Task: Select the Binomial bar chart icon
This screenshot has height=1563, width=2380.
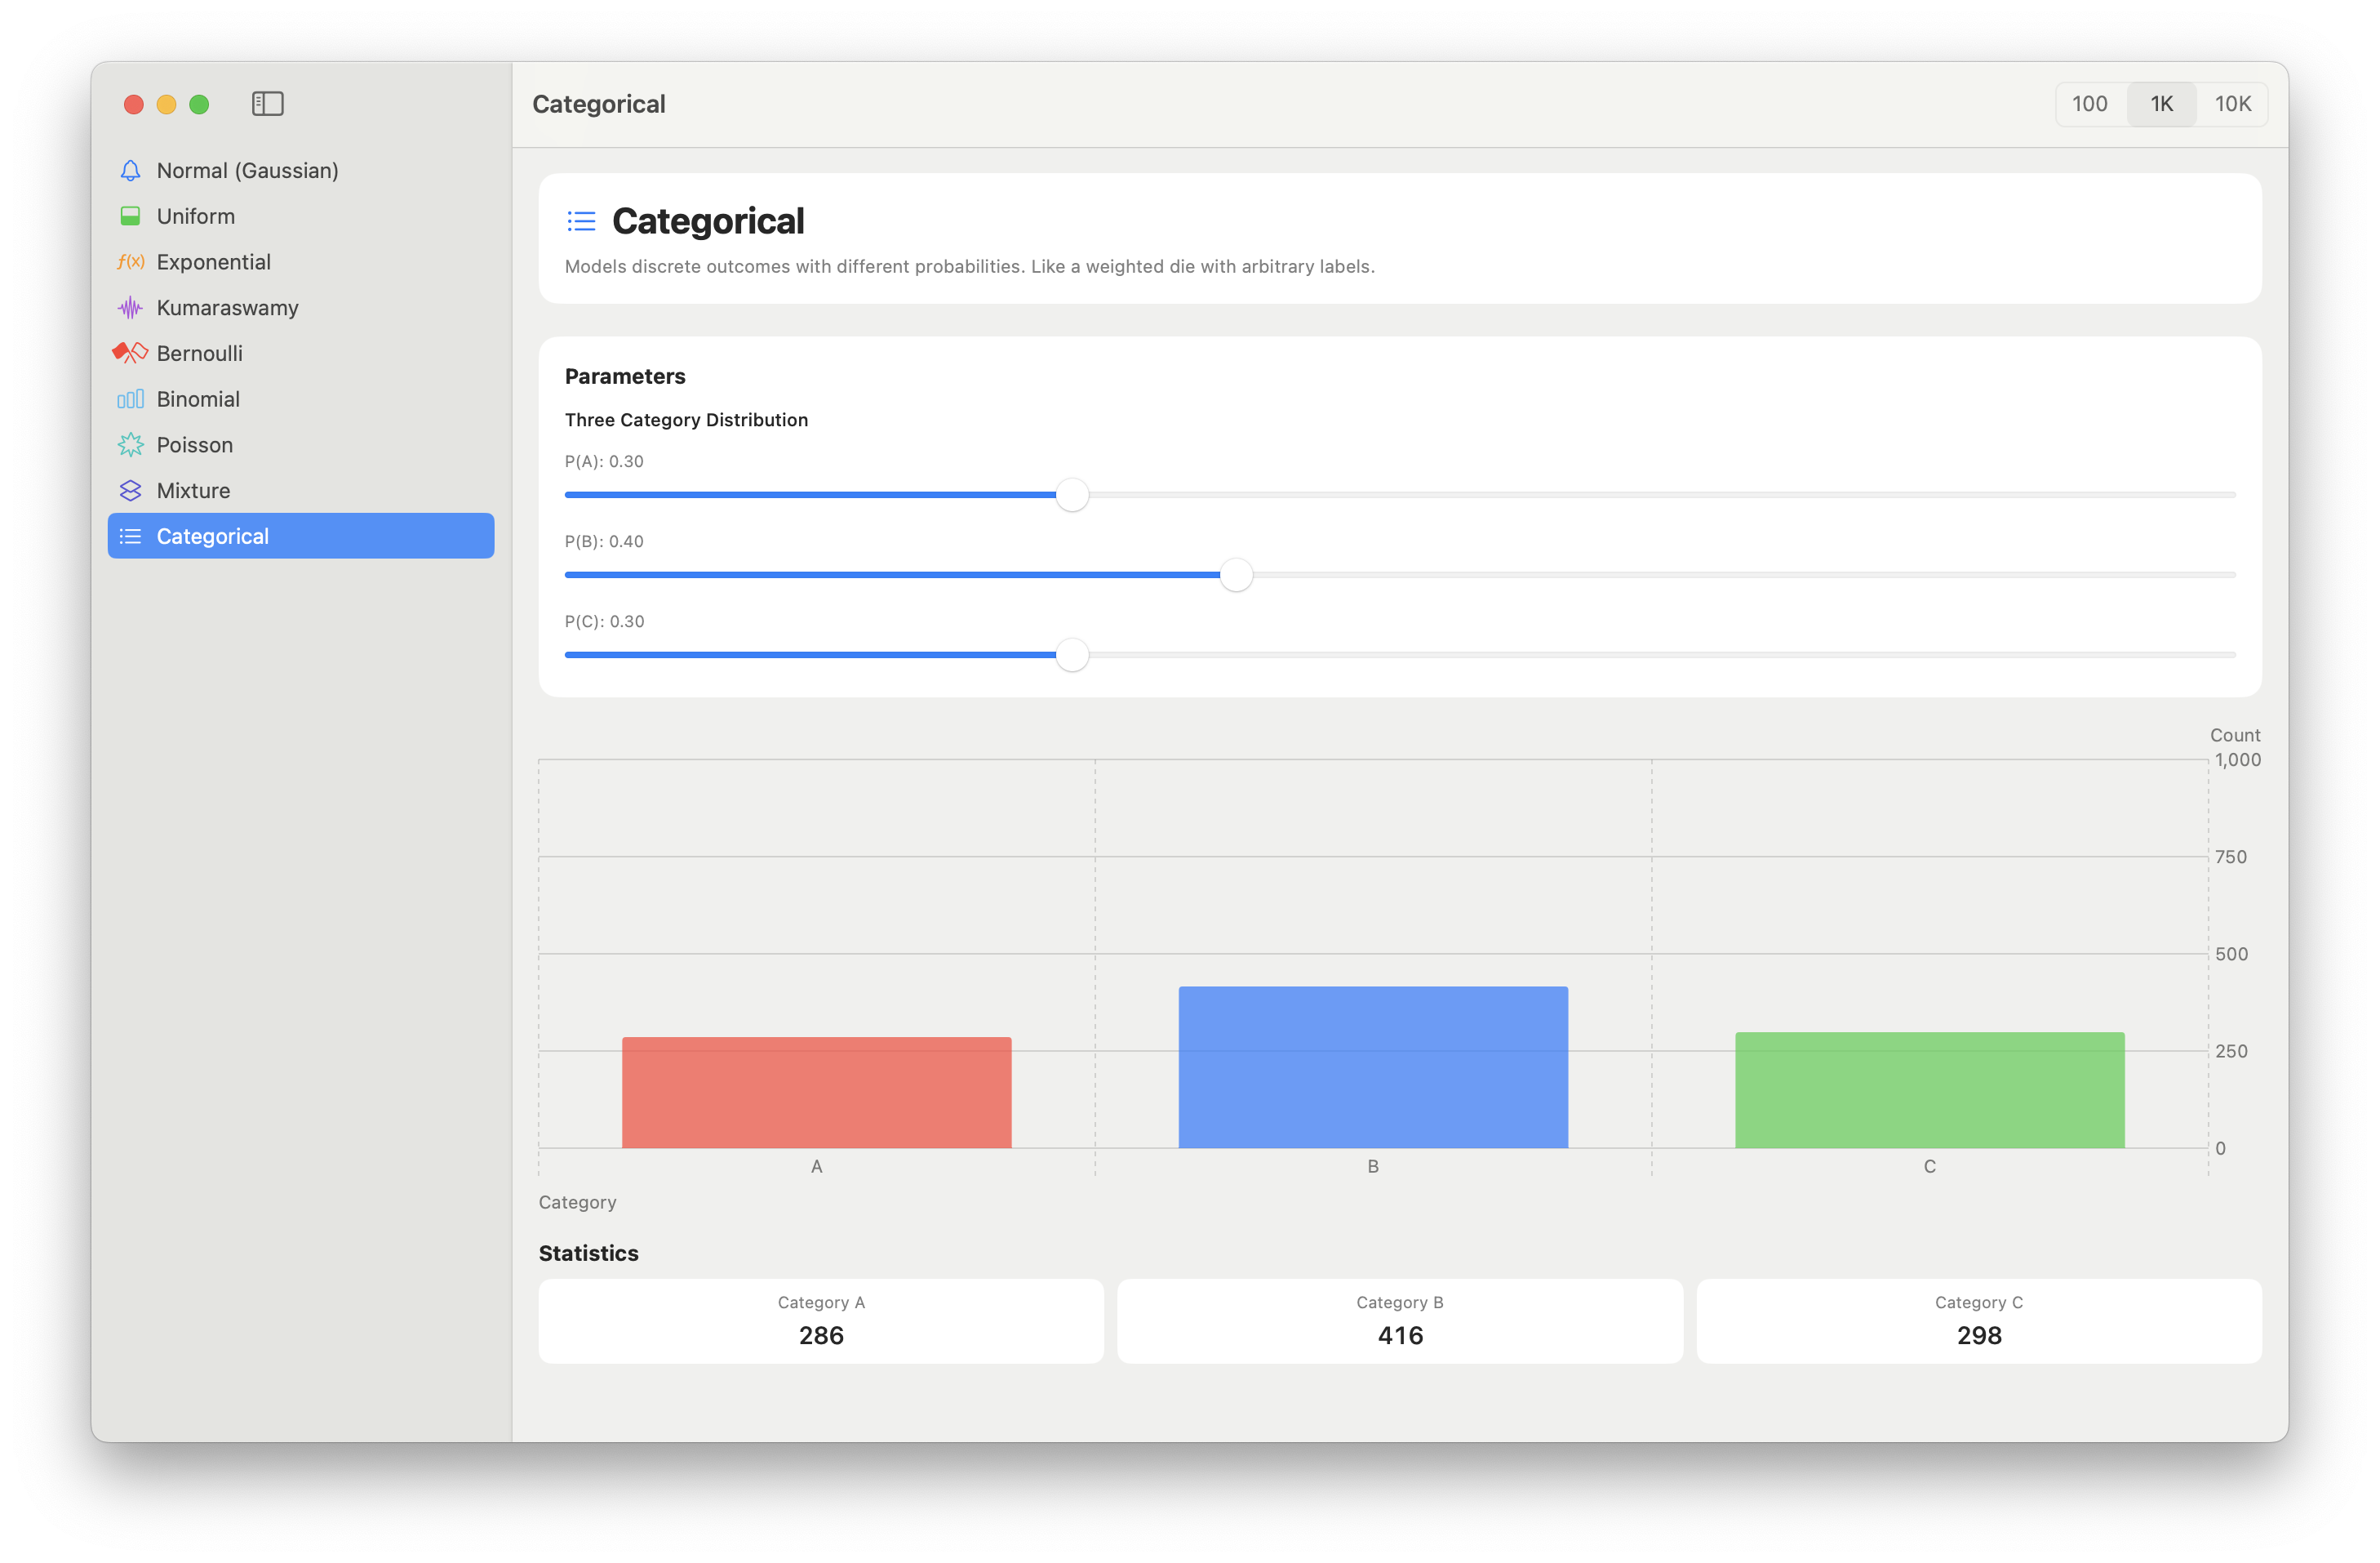Action: (130, 399)
